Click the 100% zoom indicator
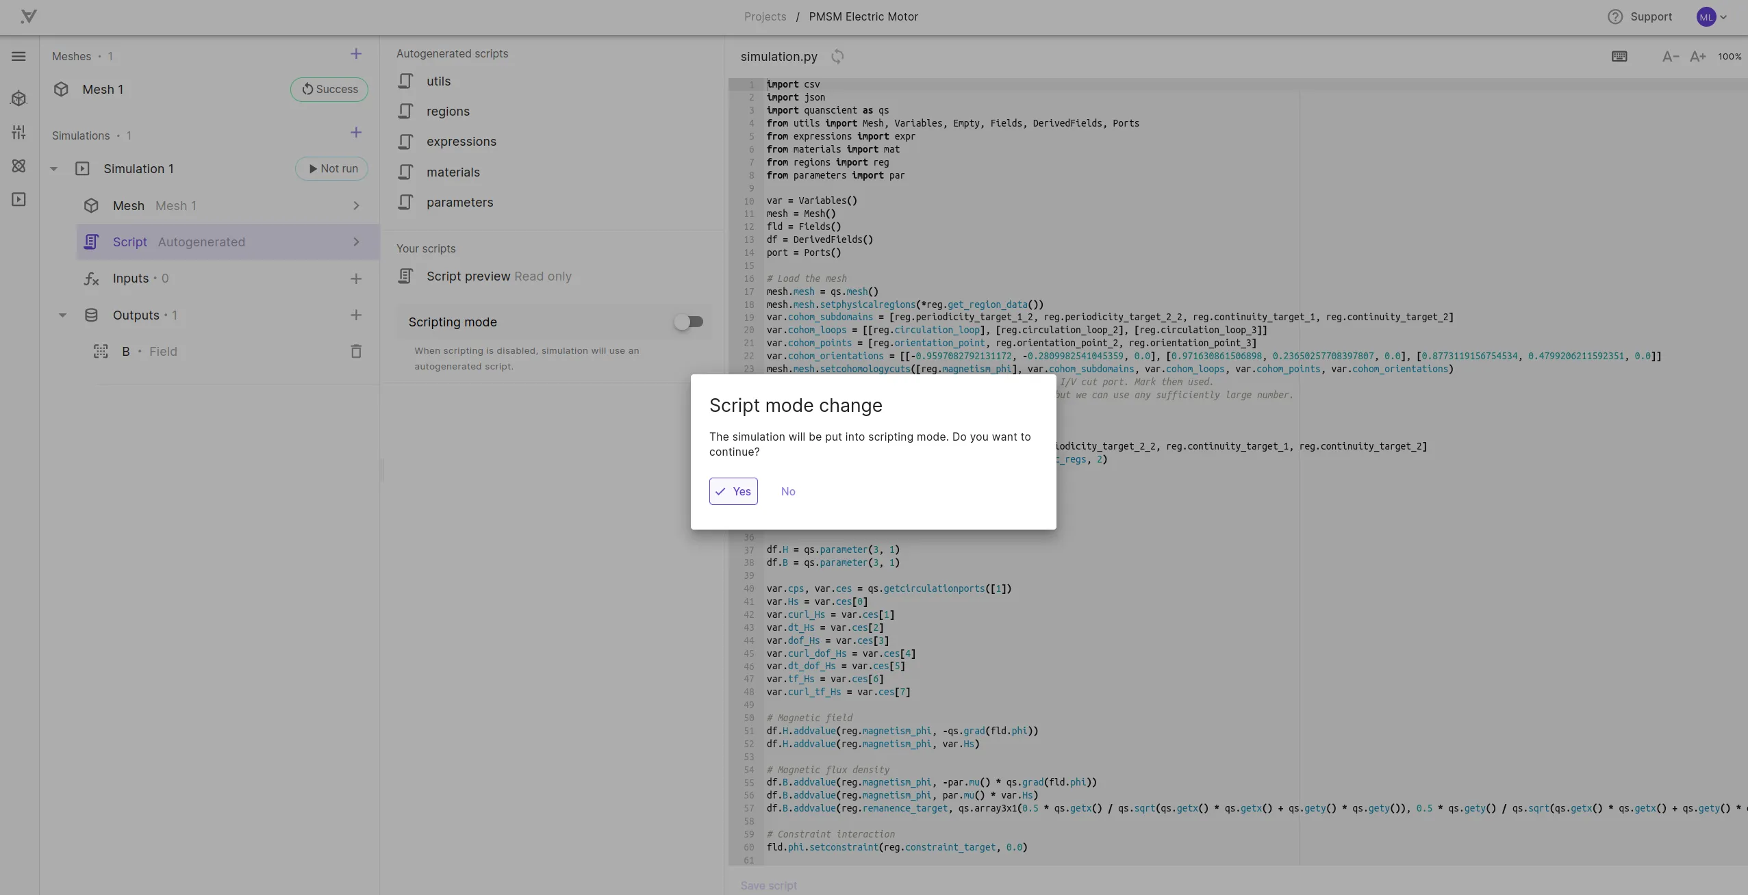Image resolution: width=1748 pixels, height=895 pixels. point(1730,56)
